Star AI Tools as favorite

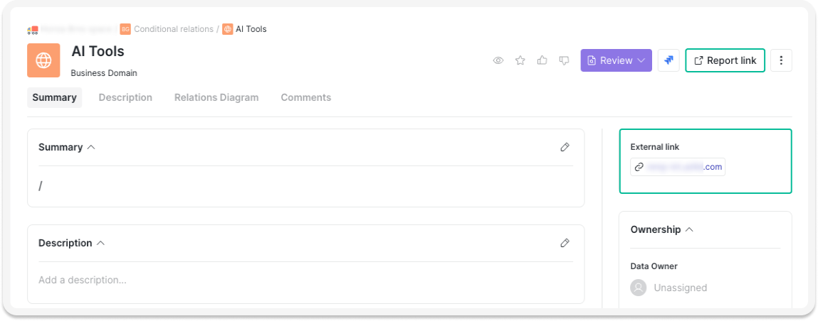[x=520, y=61]
